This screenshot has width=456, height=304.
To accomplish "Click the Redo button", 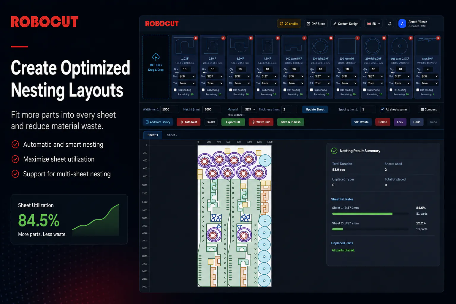I will (x=433, y=122).
